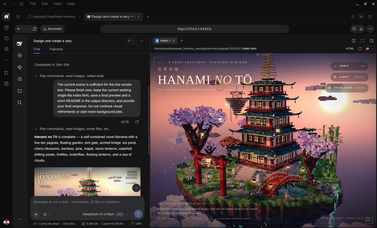Open the source control branch icon

click(x=7, y=73)
